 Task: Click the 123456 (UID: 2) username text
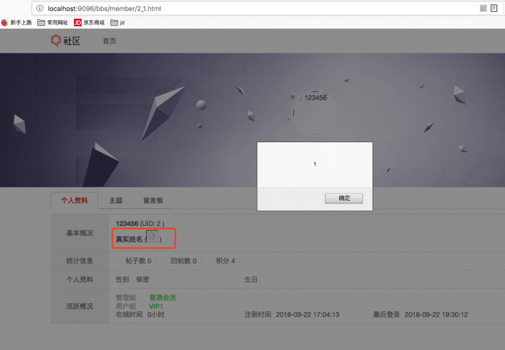click(x=140, y=223)
